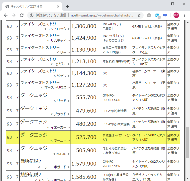The height and width of the screenshot is (181, 190).
Task: Select score 555,700
Action: point(86,97)
